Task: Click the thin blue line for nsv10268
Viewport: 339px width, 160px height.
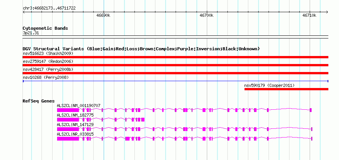Action: [176, 81]
